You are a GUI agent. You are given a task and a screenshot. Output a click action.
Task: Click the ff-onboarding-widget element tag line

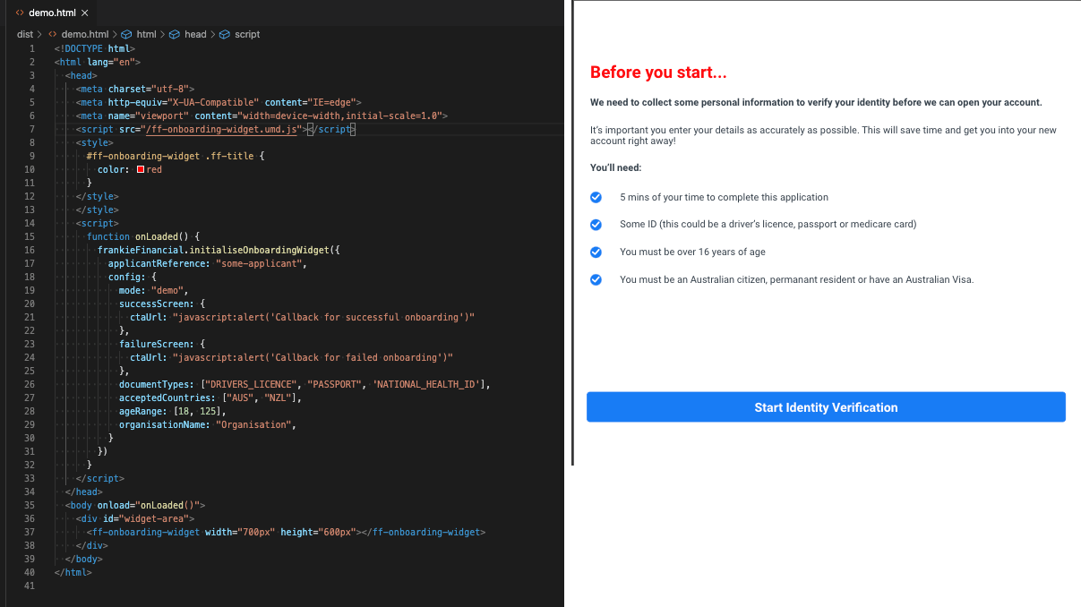point(287,532)
